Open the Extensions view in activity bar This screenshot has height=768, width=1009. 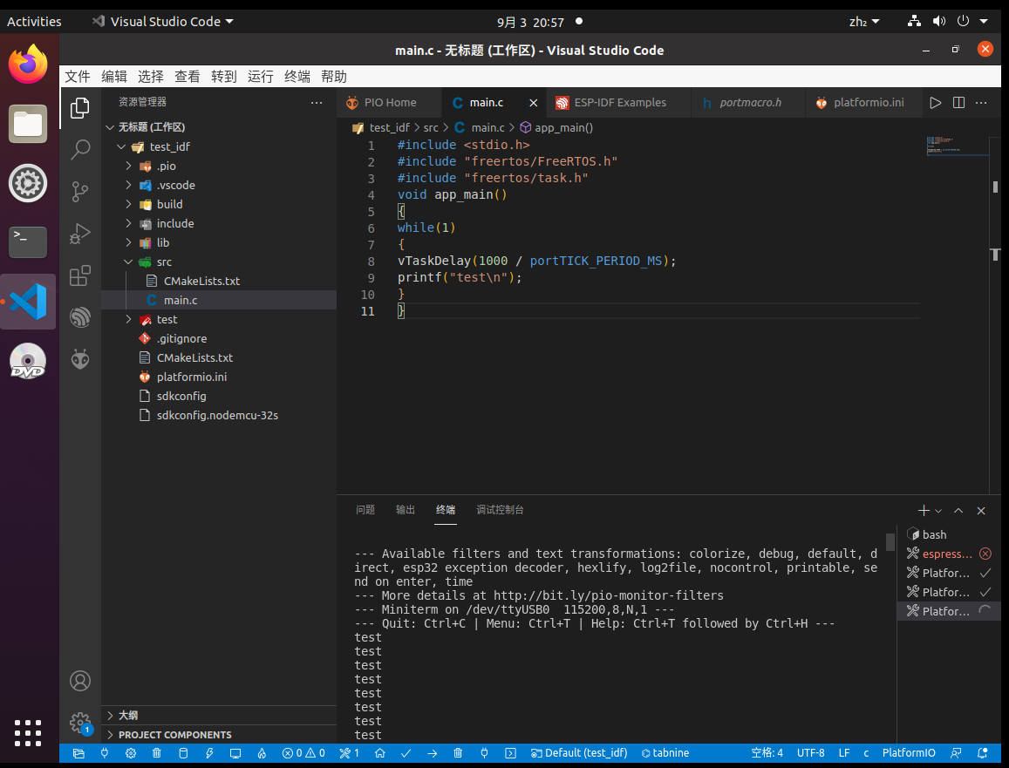[x=79, y=275]
